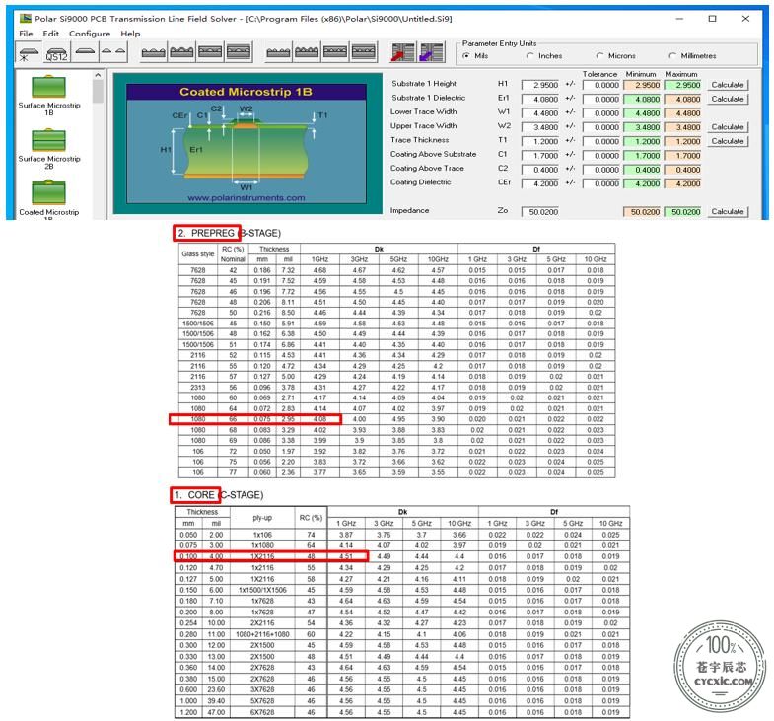This screenshot has height=721, width=774.
Task: Calculate the Impedance Zo
Action: tap(727, 212)
